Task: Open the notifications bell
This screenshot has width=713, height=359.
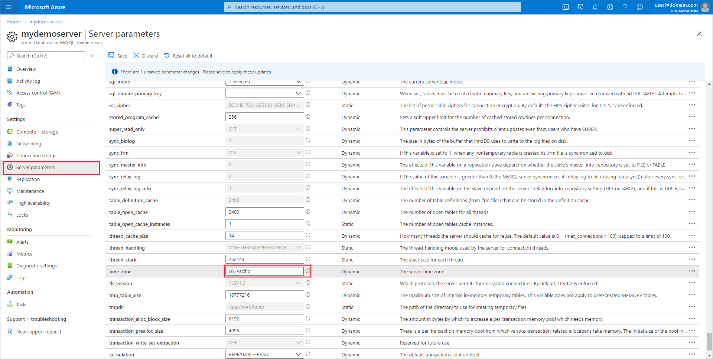Action: pyautogui.click(x=595, y=7)
